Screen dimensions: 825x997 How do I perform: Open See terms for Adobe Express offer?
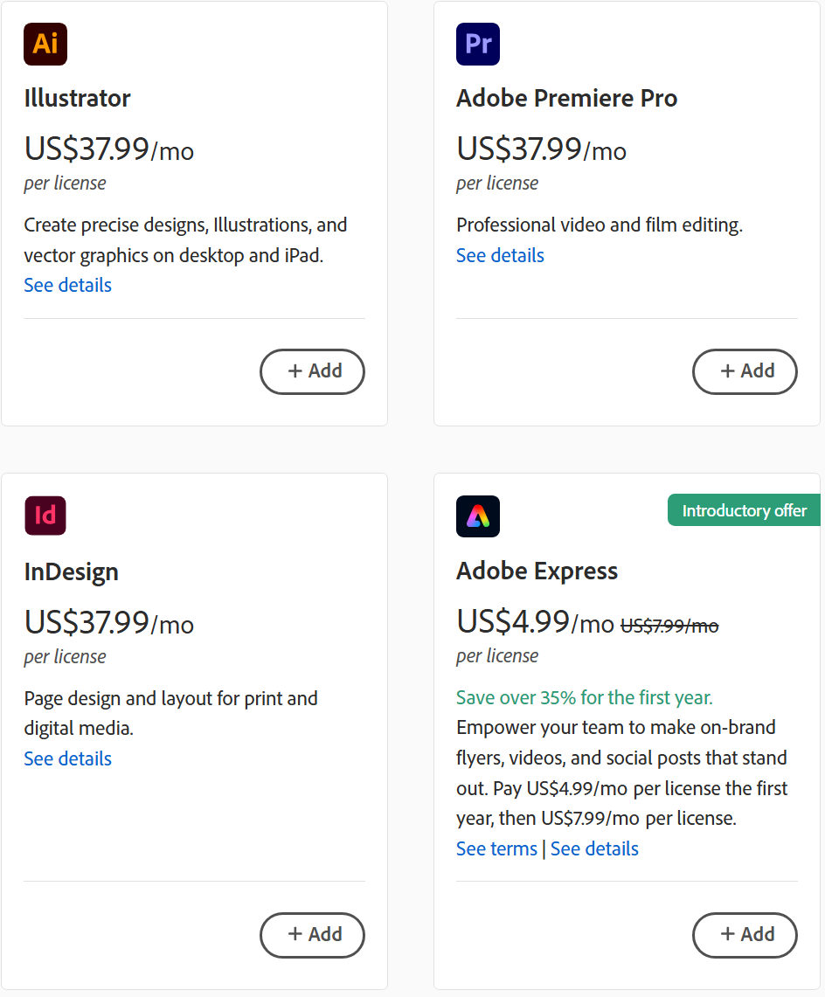click(x=496, y=848)
